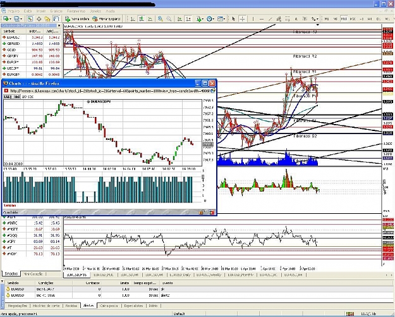Open the Caixa postal tab

[109, 306]
